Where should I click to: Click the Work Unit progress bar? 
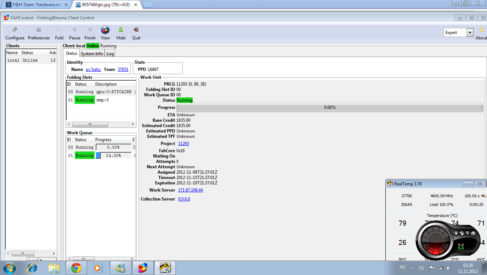coord(330,107)
